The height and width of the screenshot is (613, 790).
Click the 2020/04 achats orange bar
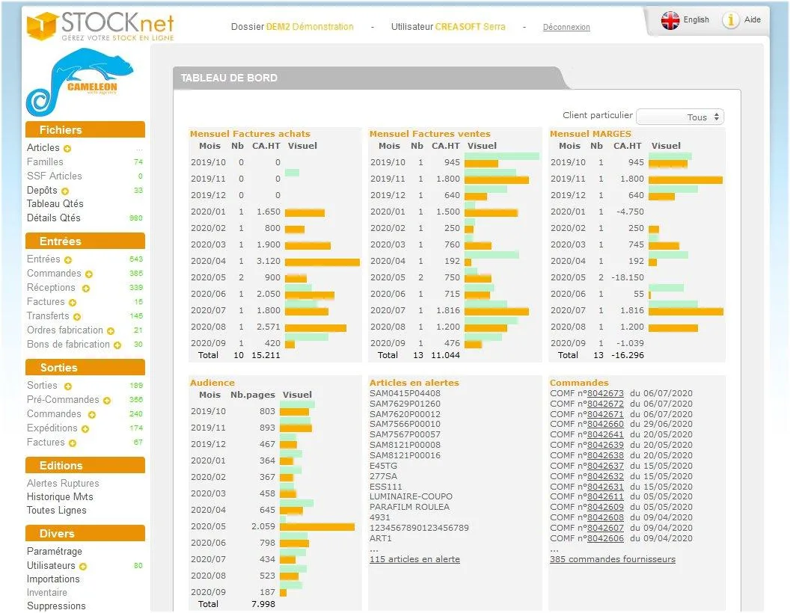pos(322,262)
